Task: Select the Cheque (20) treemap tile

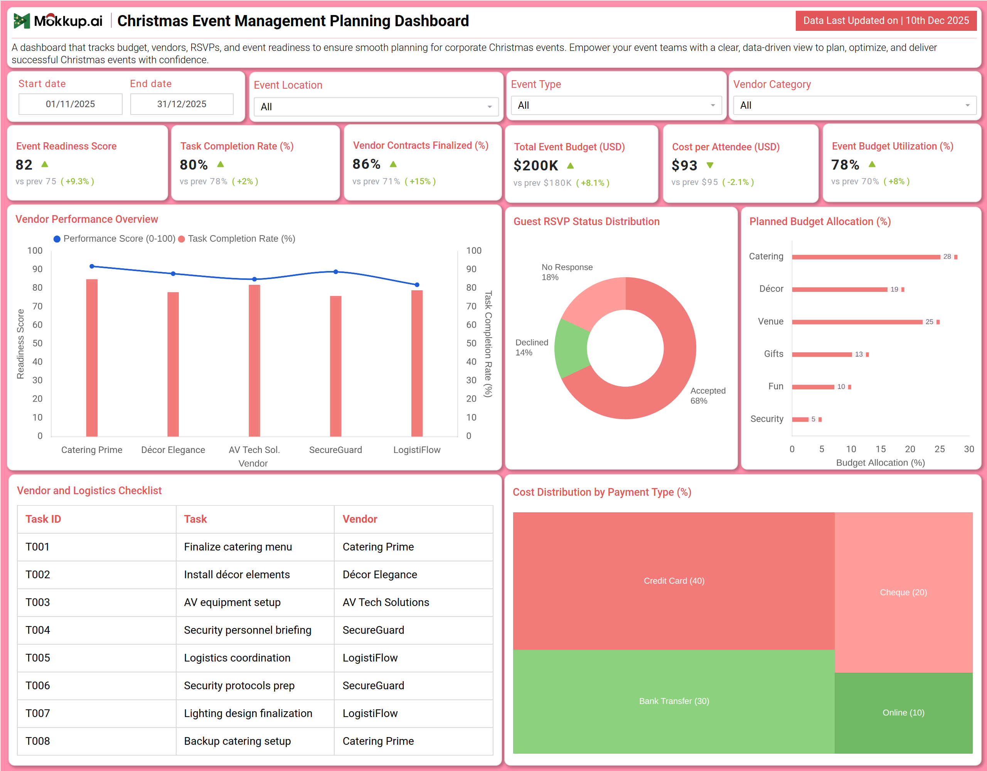Action: pyautogui.click(x=903, y=592)
